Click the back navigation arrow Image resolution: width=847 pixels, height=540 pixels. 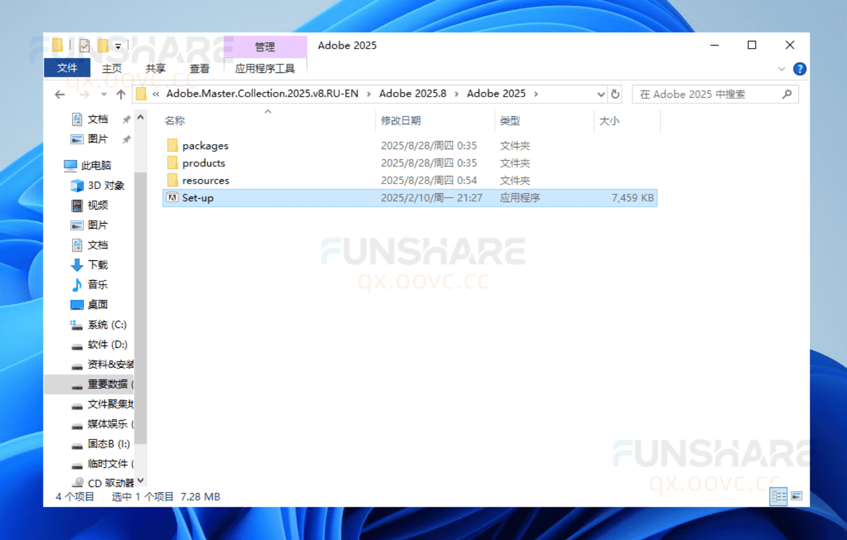60,94
